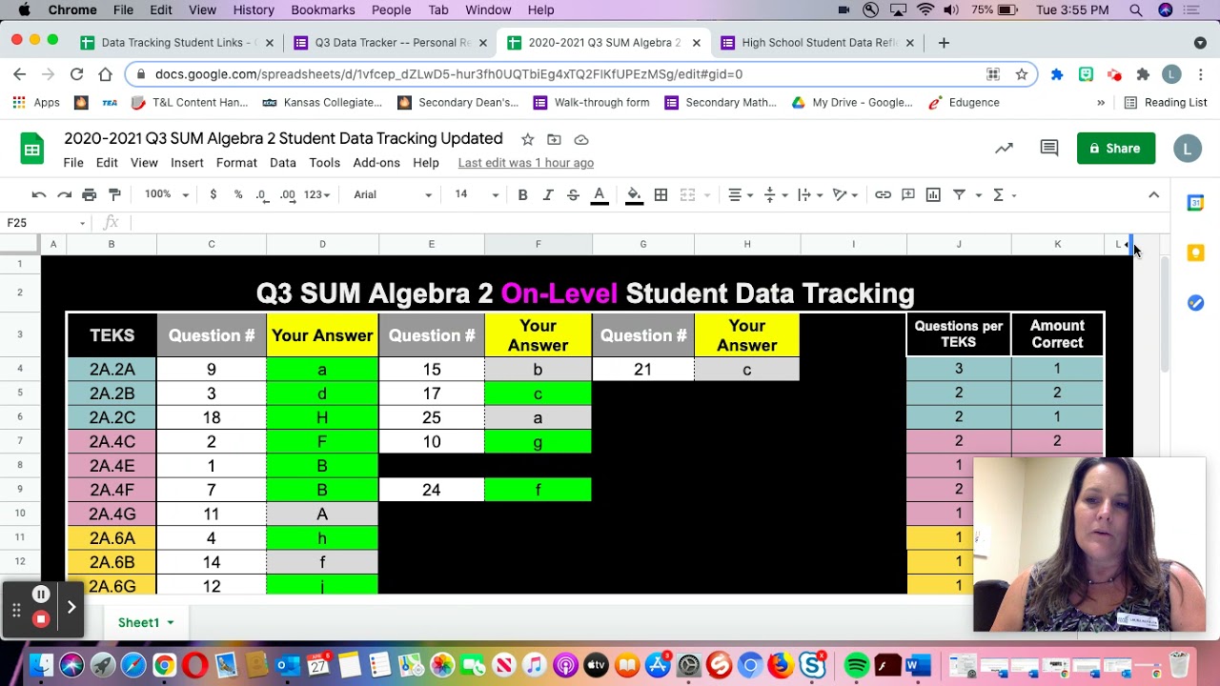
Task: Open the File menu in Sheets
Action: 73,163
